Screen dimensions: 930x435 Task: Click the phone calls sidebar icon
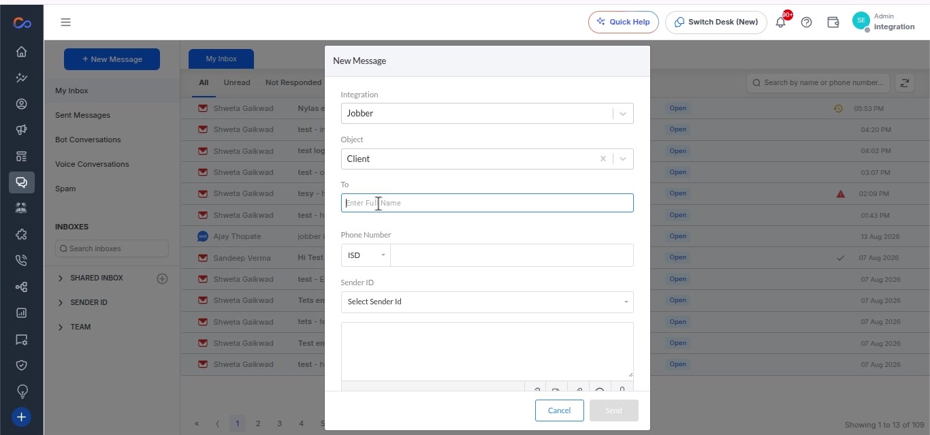[x=22, y=261]
